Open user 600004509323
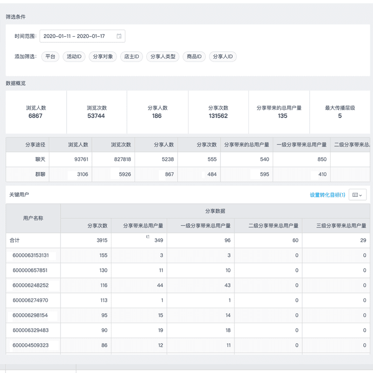373x373 pixels. pyautogui.click(x=30, y=345)
